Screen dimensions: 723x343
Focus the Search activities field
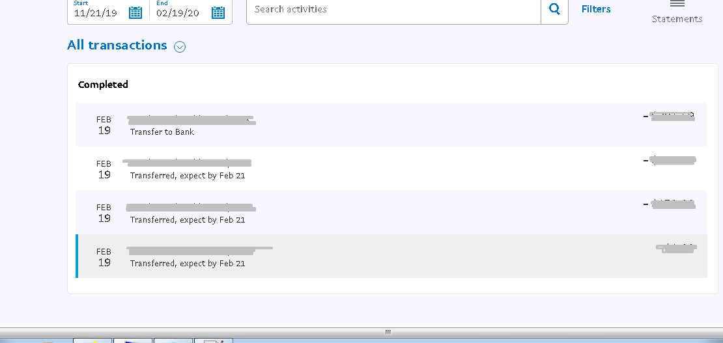click(394, 9)
